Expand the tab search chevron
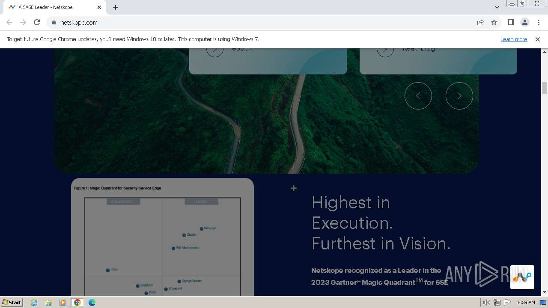Image resolution: width=548 pixels, height=308 pixels. pyautogui.click(x=497, y=7)
